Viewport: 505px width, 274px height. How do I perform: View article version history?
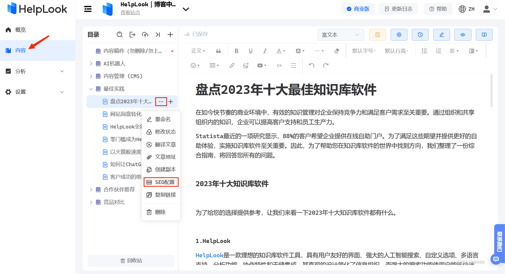pyautogui.click(x=420, y=35)
